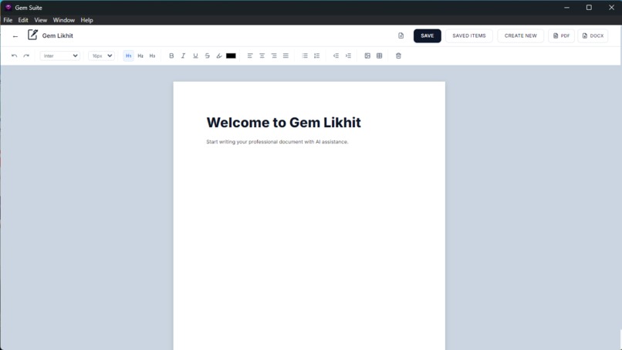This screenshot has height=350, width=622.
Task: Click the undo arrow icon
Action: point(15,56)
